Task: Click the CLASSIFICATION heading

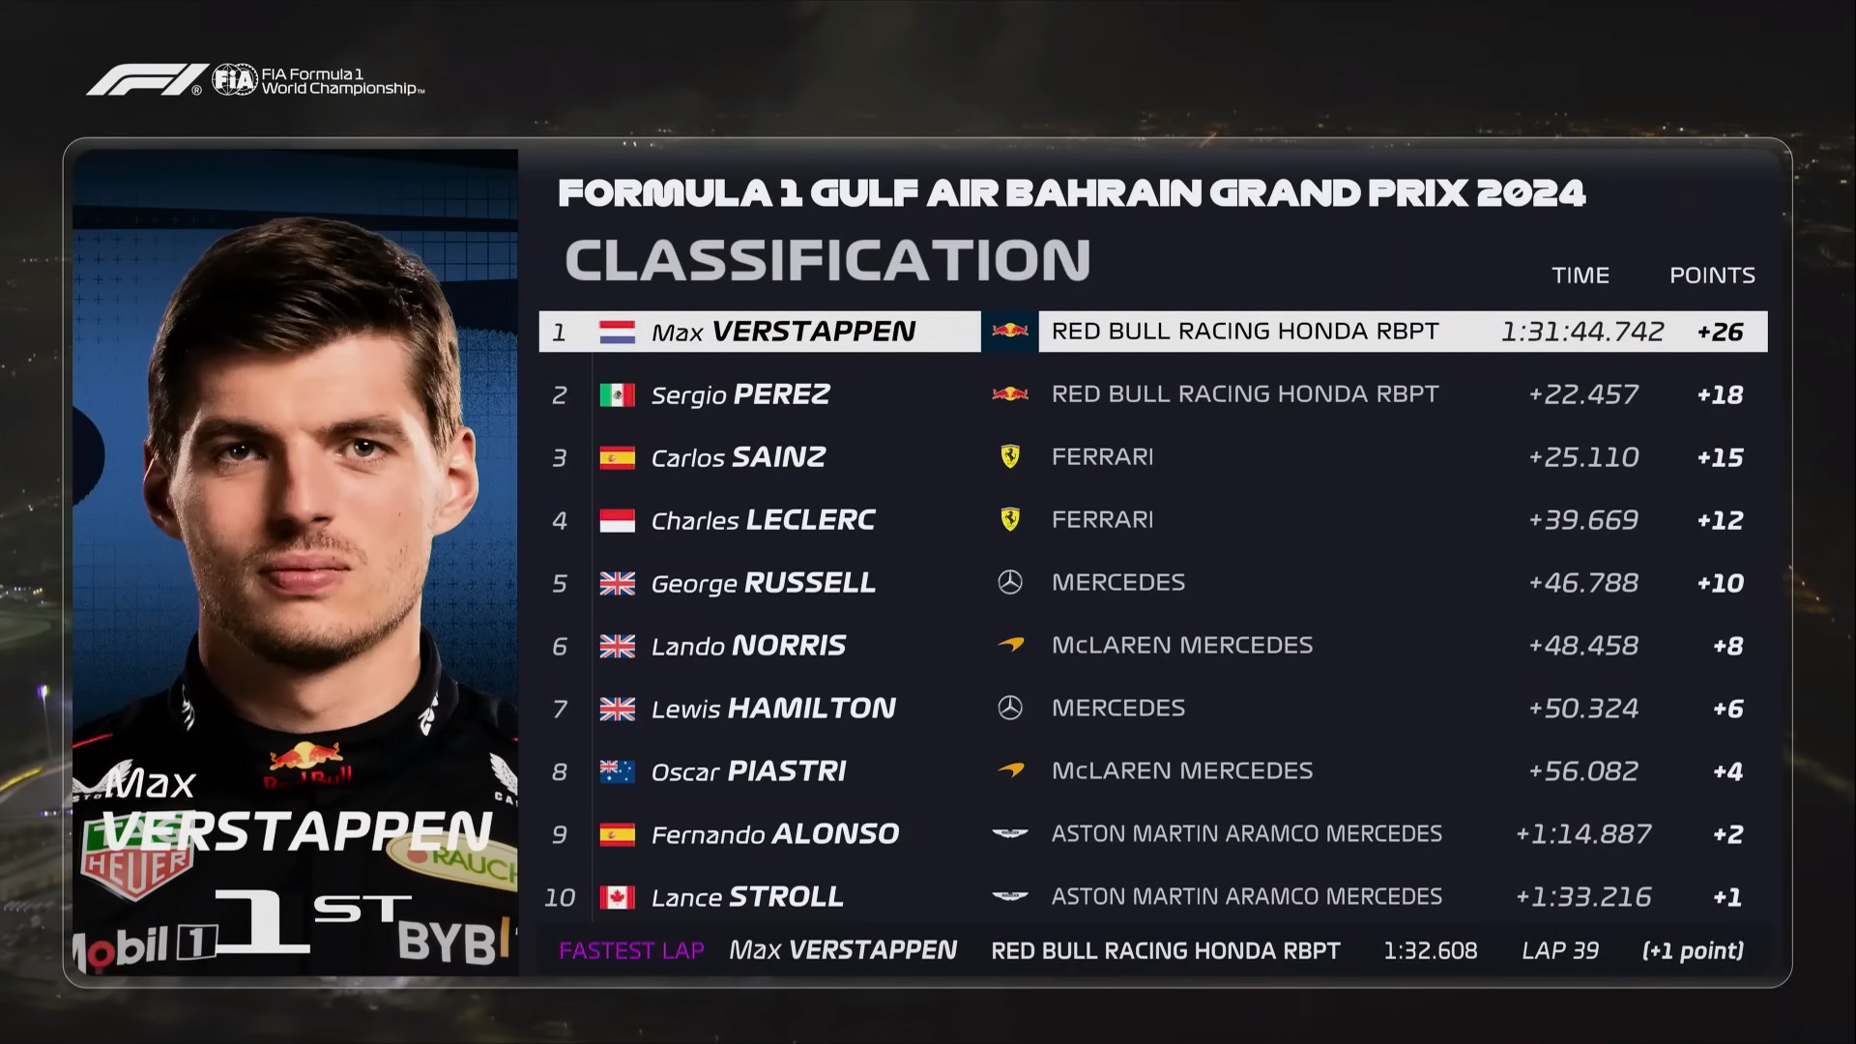Action: click(827, 260)
